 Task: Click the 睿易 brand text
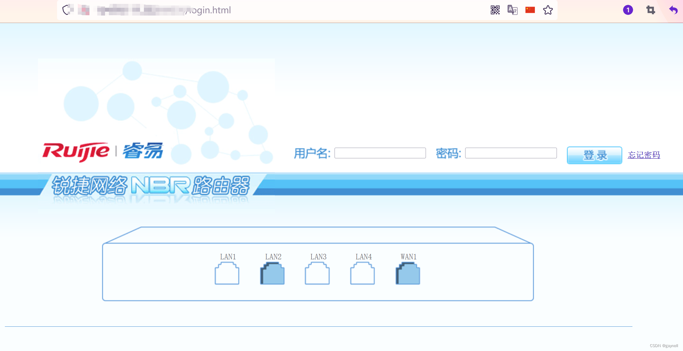(143, 151)
